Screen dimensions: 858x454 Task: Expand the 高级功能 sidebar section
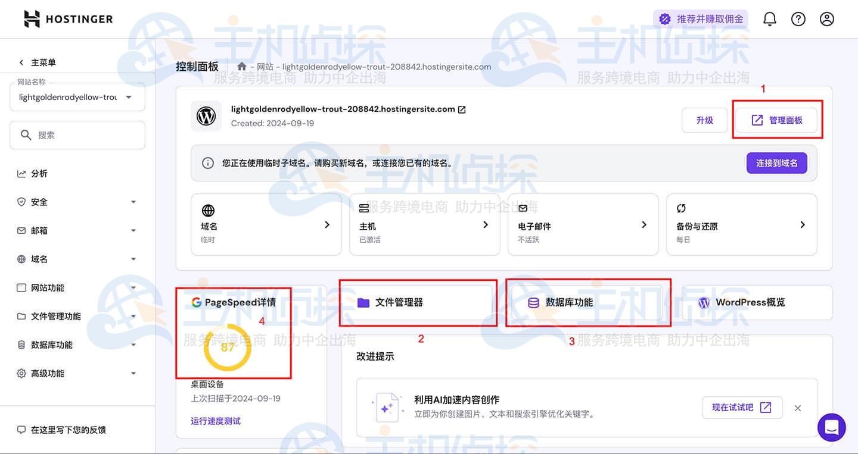(x=77, y=374)
